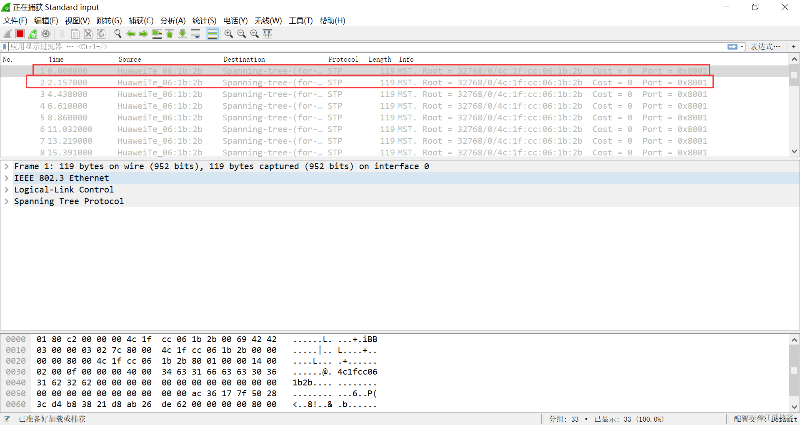Click the reload capture file icon
The height and width of the screenshot is (425, 800).
coord(101,34)
